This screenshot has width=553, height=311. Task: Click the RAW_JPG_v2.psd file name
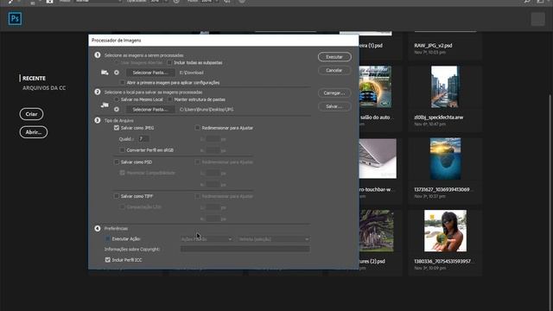pyautogui.click(x=433, y=46)
